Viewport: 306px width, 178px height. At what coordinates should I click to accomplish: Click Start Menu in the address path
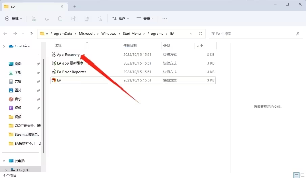pyautogui.click(x=132, y=33)
